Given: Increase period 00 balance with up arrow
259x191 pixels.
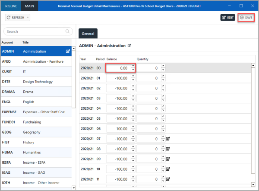Looking at the screenshot, I should click(133, 66).
